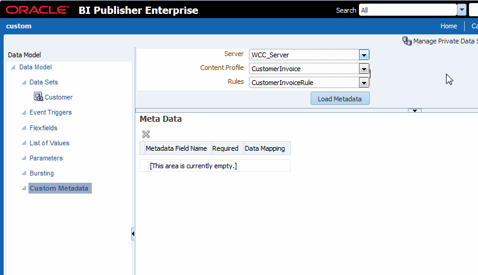The width and height of the screenshot is (478, 275).
Task: Click the CustomerInvoice Content Profile field
Action: [304, 69]
